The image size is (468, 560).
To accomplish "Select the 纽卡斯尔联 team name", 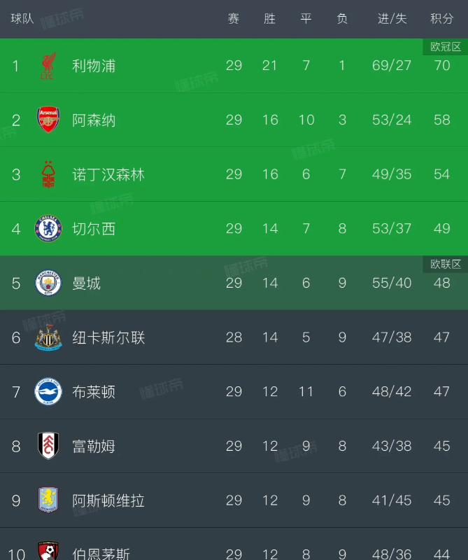I will (108, 338).
